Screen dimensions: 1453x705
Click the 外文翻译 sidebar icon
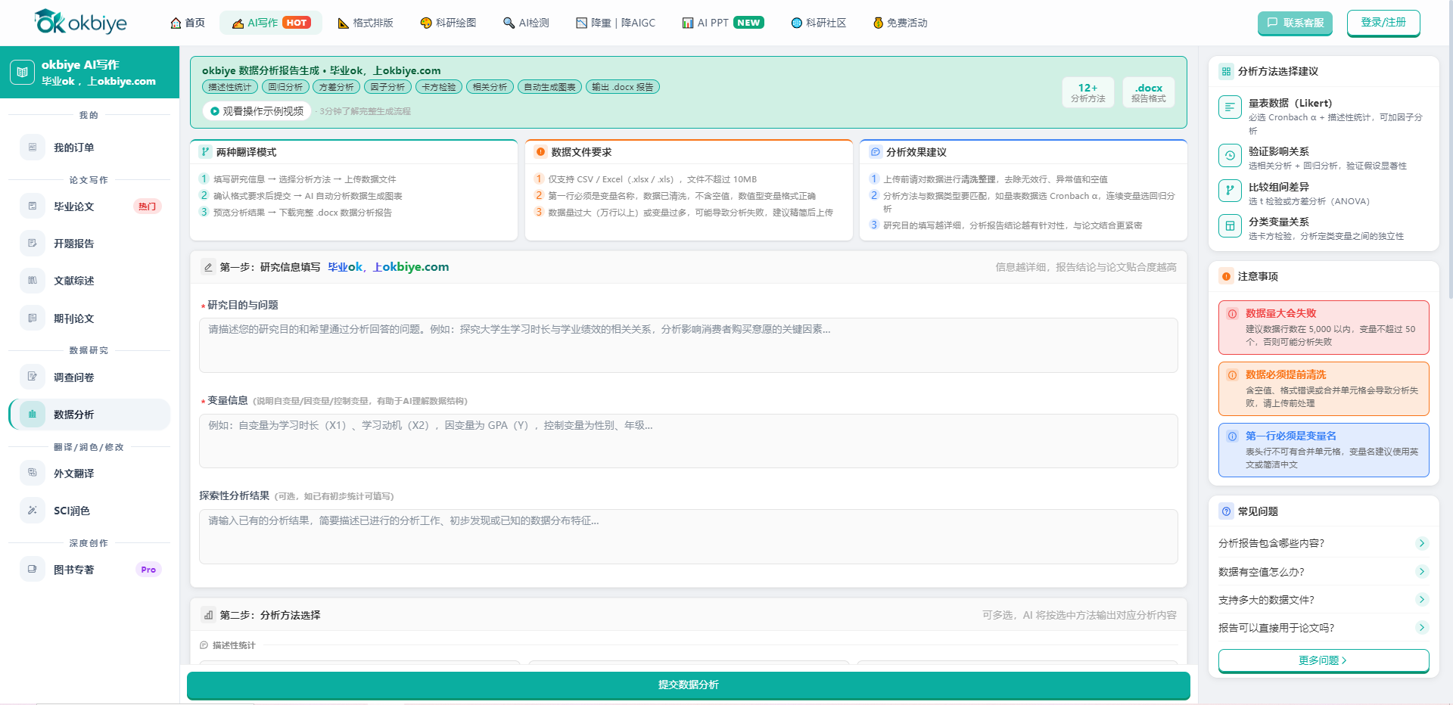(33, 473)
